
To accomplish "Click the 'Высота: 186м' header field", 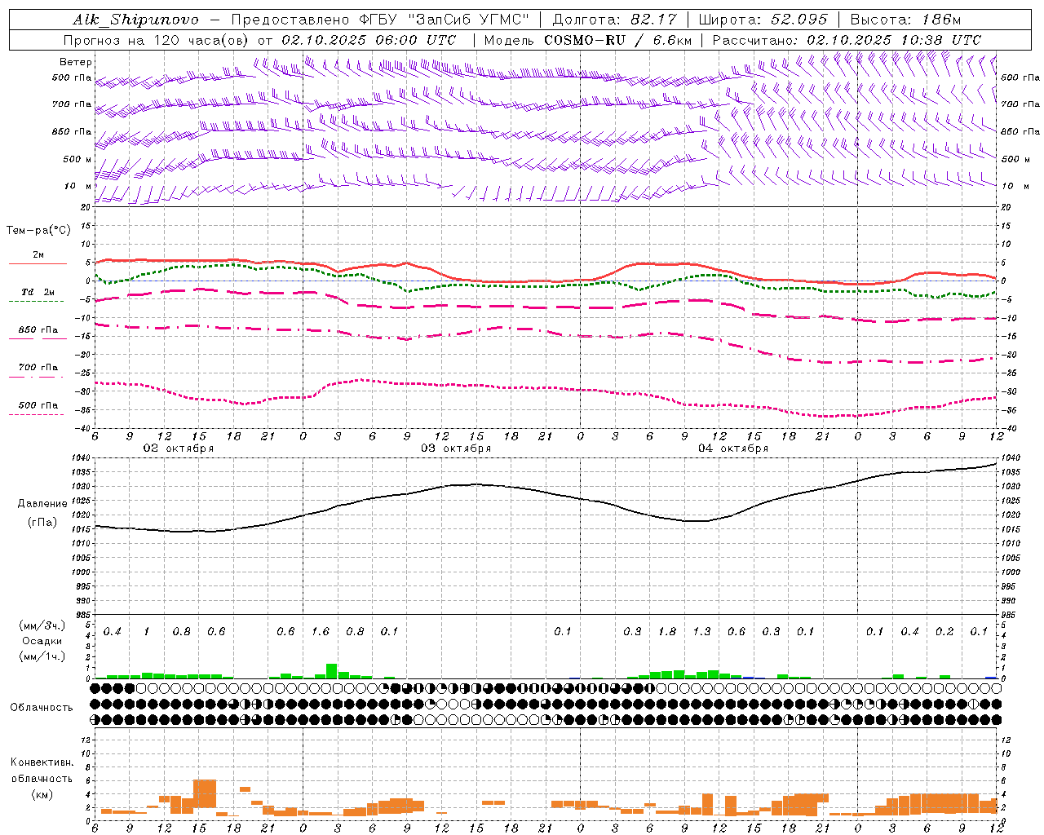I will tap(905, 20).
